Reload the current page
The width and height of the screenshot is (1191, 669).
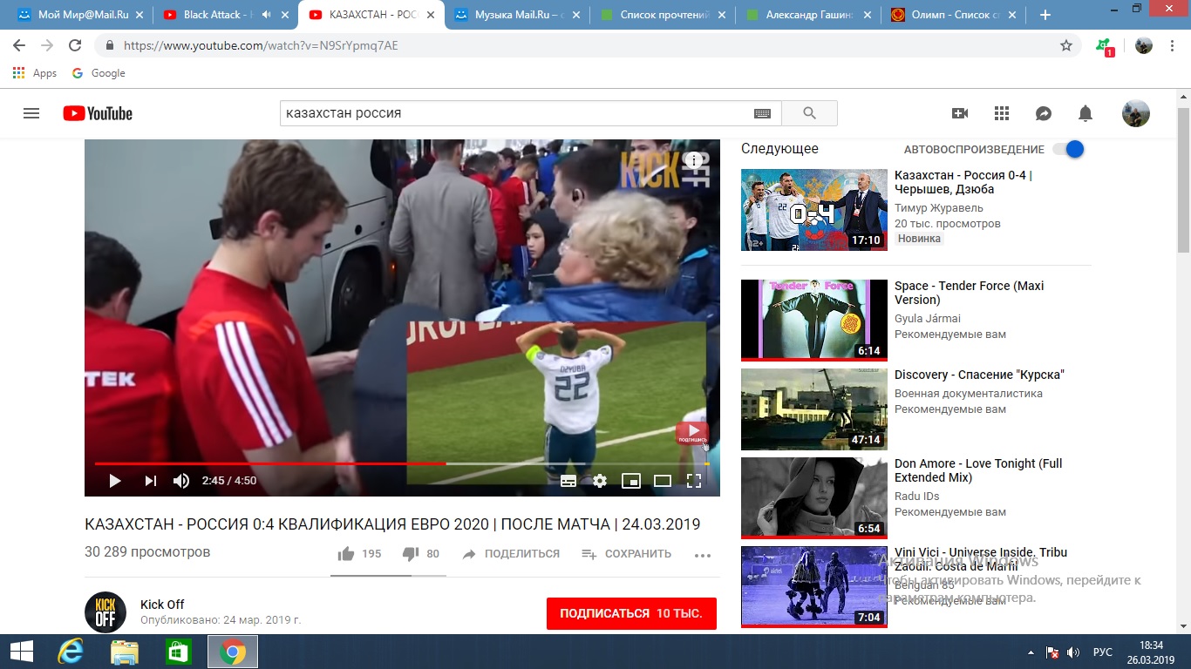(75, 45)
